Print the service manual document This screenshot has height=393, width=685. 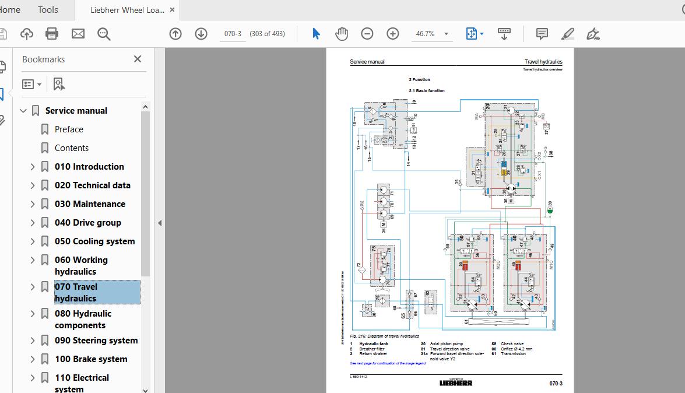51,33
